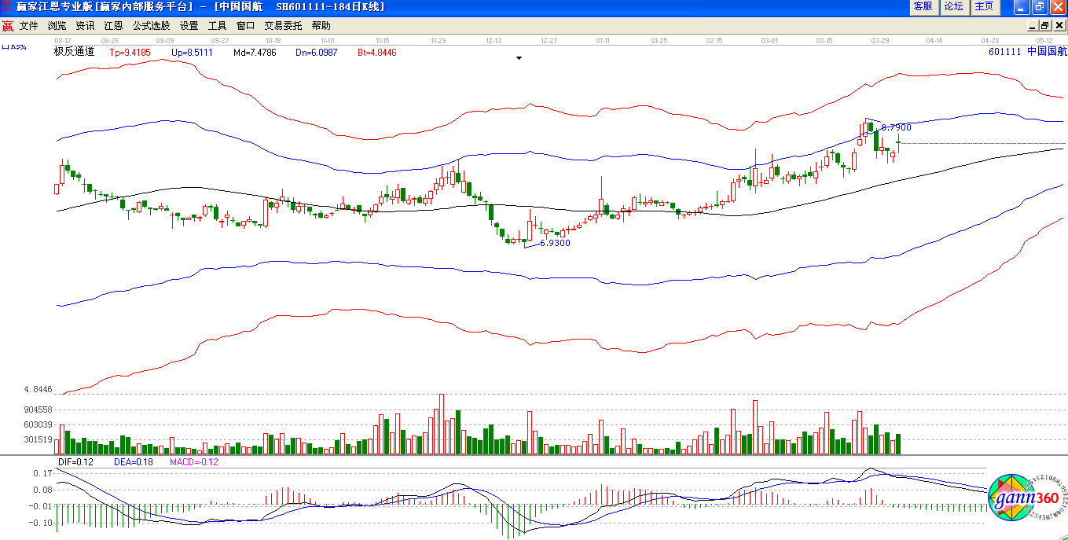Click the 主页 button in title bar
Image resolution: width=1068 pixels, height=540 pixels.
[984, 6]
